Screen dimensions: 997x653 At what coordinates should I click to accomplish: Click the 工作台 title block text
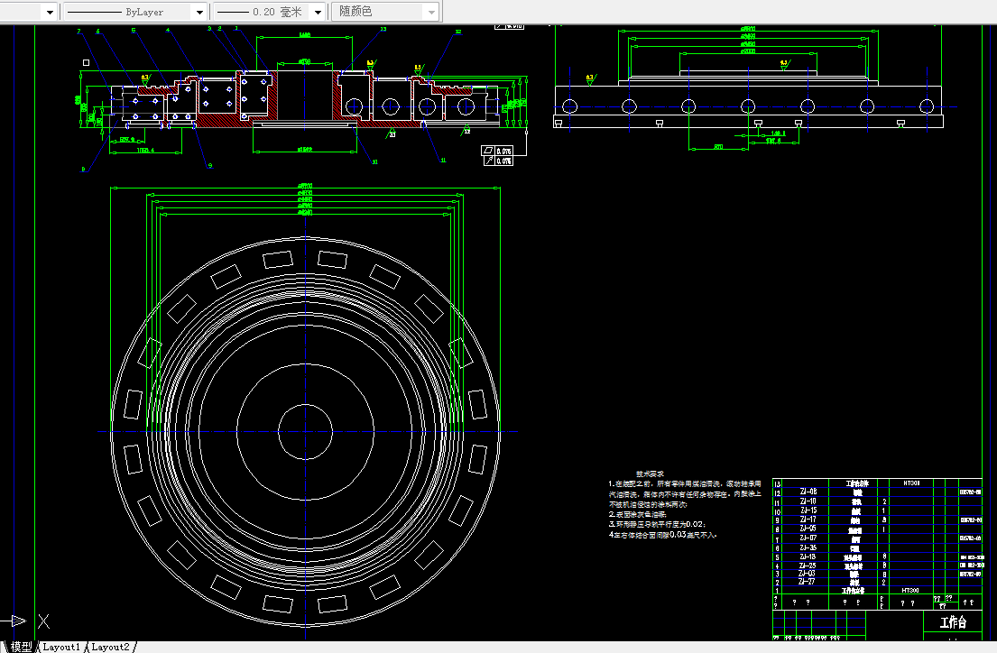pos(953,622)
